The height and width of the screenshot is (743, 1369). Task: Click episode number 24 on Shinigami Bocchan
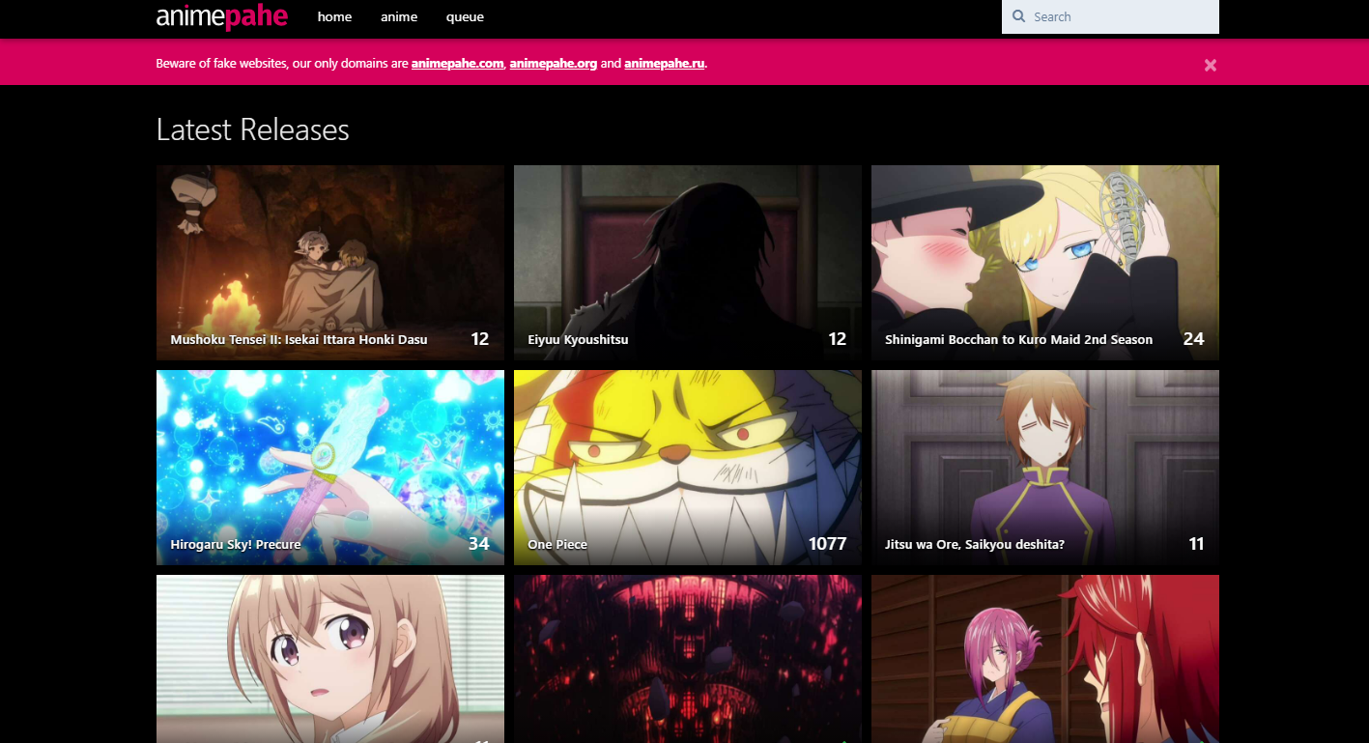tap(1193, 339)
